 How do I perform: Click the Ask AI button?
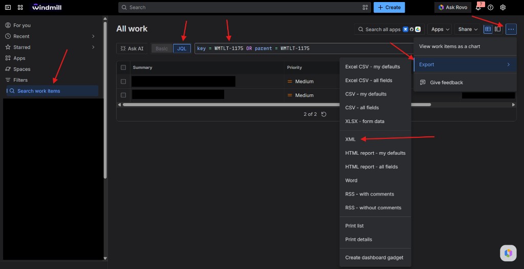132,48
